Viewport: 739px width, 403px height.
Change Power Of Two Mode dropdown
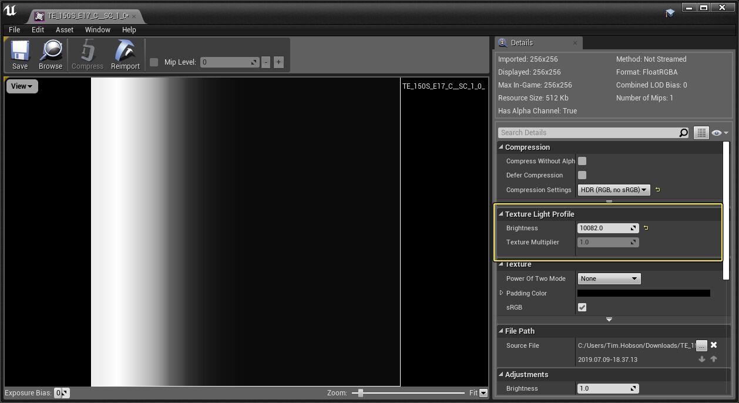609,278
